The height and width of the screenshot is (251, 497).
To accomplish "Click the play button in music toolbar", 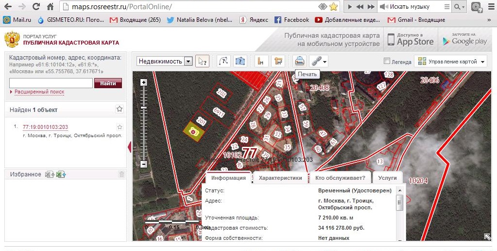I will [x=350, y=7].
